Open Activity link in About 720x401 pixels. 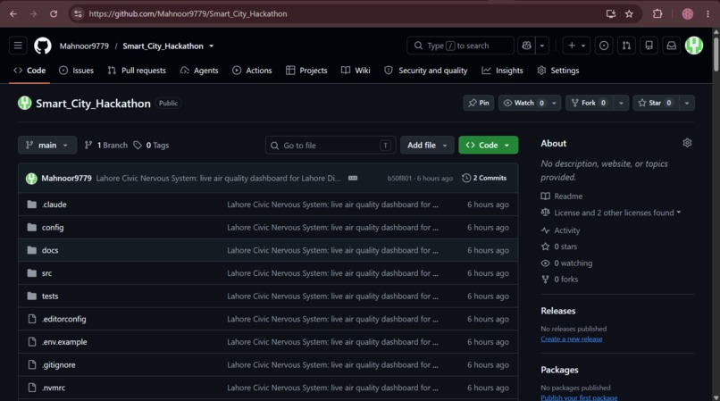pyautogui.click(x=560, y=230)
